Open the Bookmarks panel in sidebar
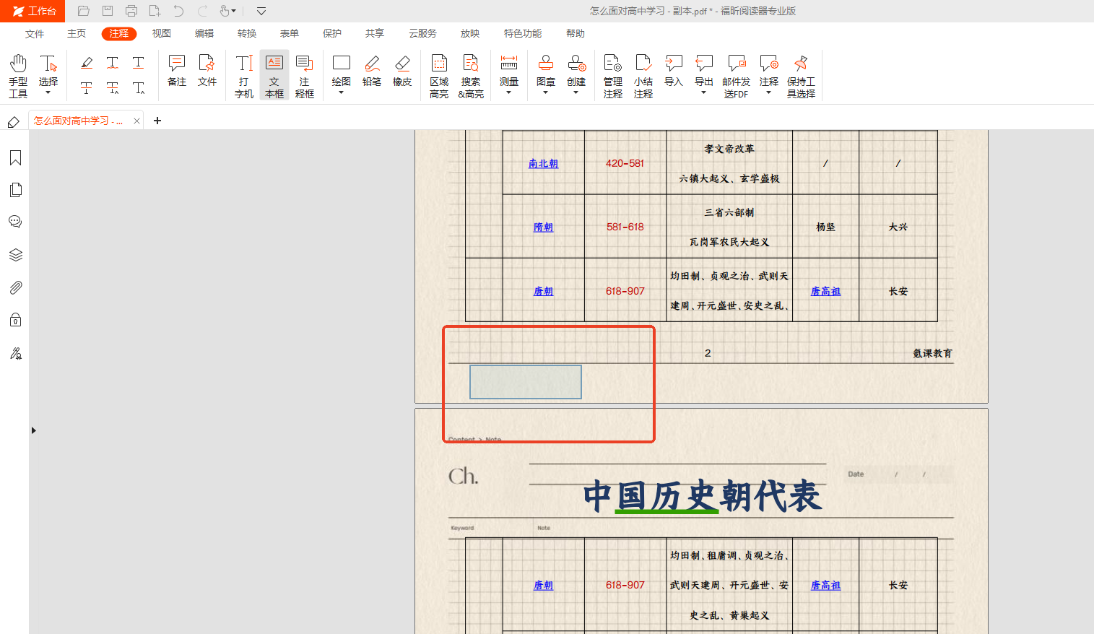 (15, 158)
